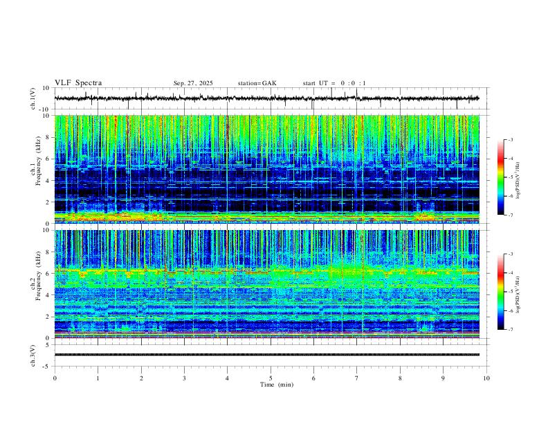Image resolution: width=548 pixels, height=424 pixels.
Task: Click the ch.3 voltage trace line
Action: (267, 355)
